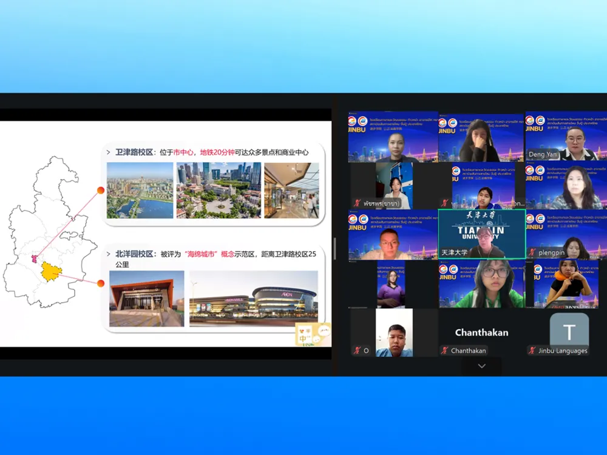Click the lake aerial photo on the slide

point(140,190)
